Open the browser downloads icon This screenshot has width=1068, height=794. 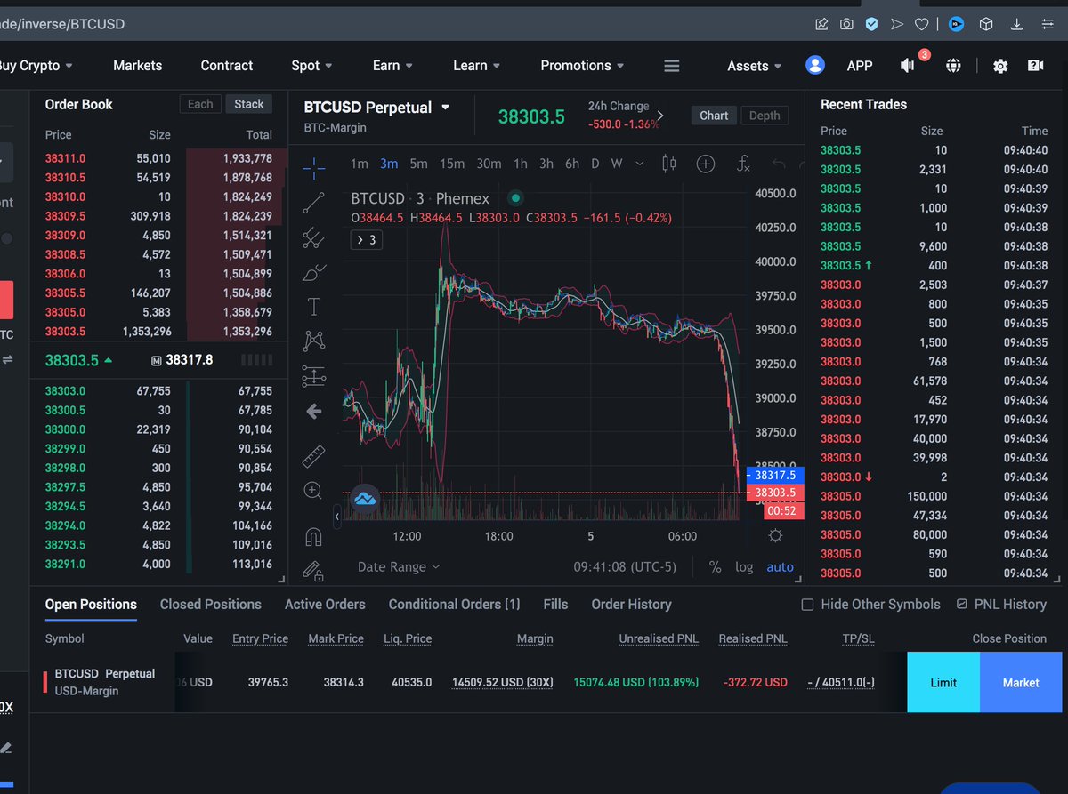[1017, 24]
